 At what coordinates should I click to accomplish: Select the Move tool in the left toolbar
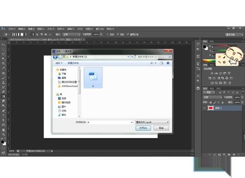click(x=3, y=44)
